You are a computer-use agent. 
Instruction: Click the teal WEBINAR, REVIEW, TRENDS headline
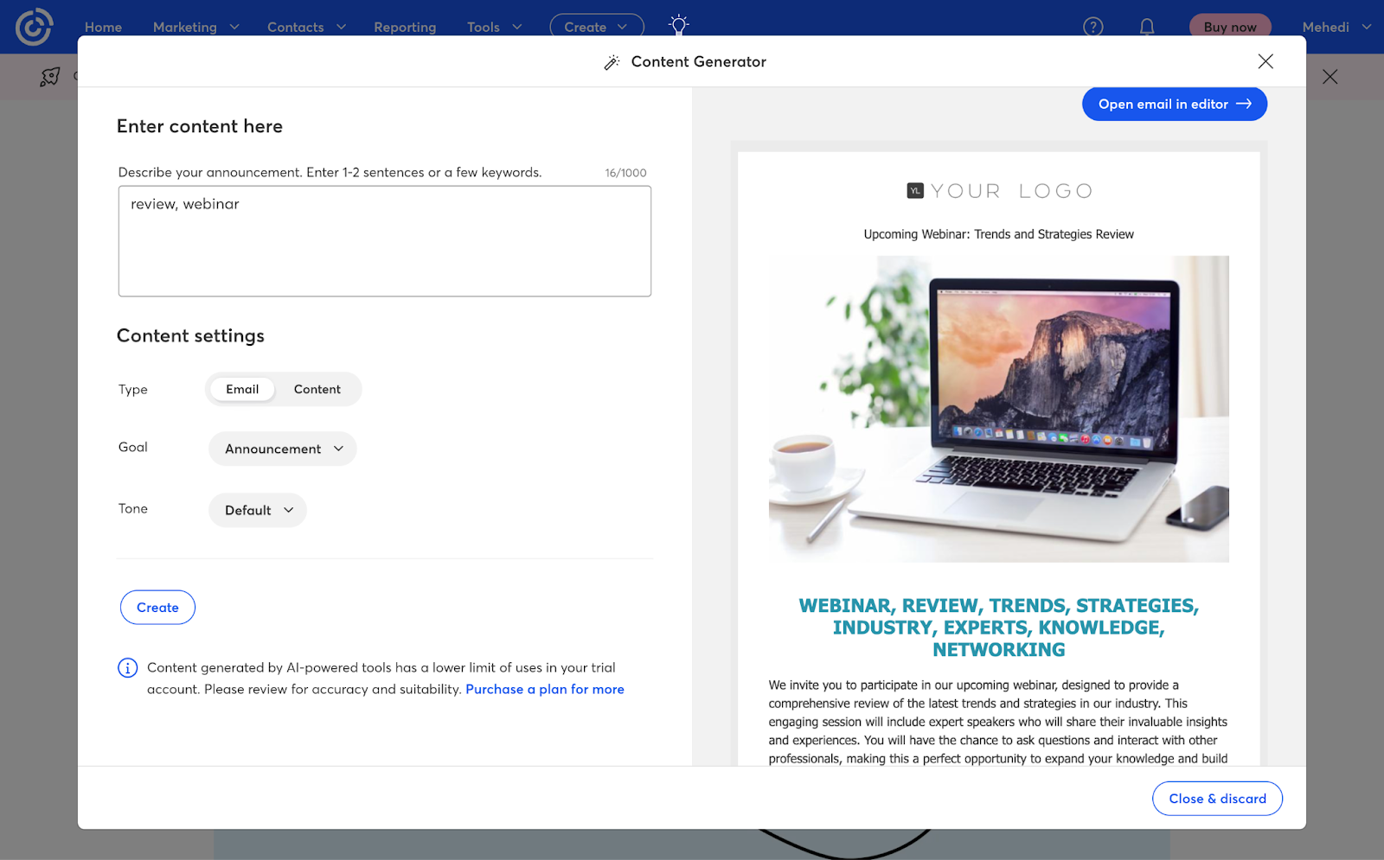click(x=999, y=627)
